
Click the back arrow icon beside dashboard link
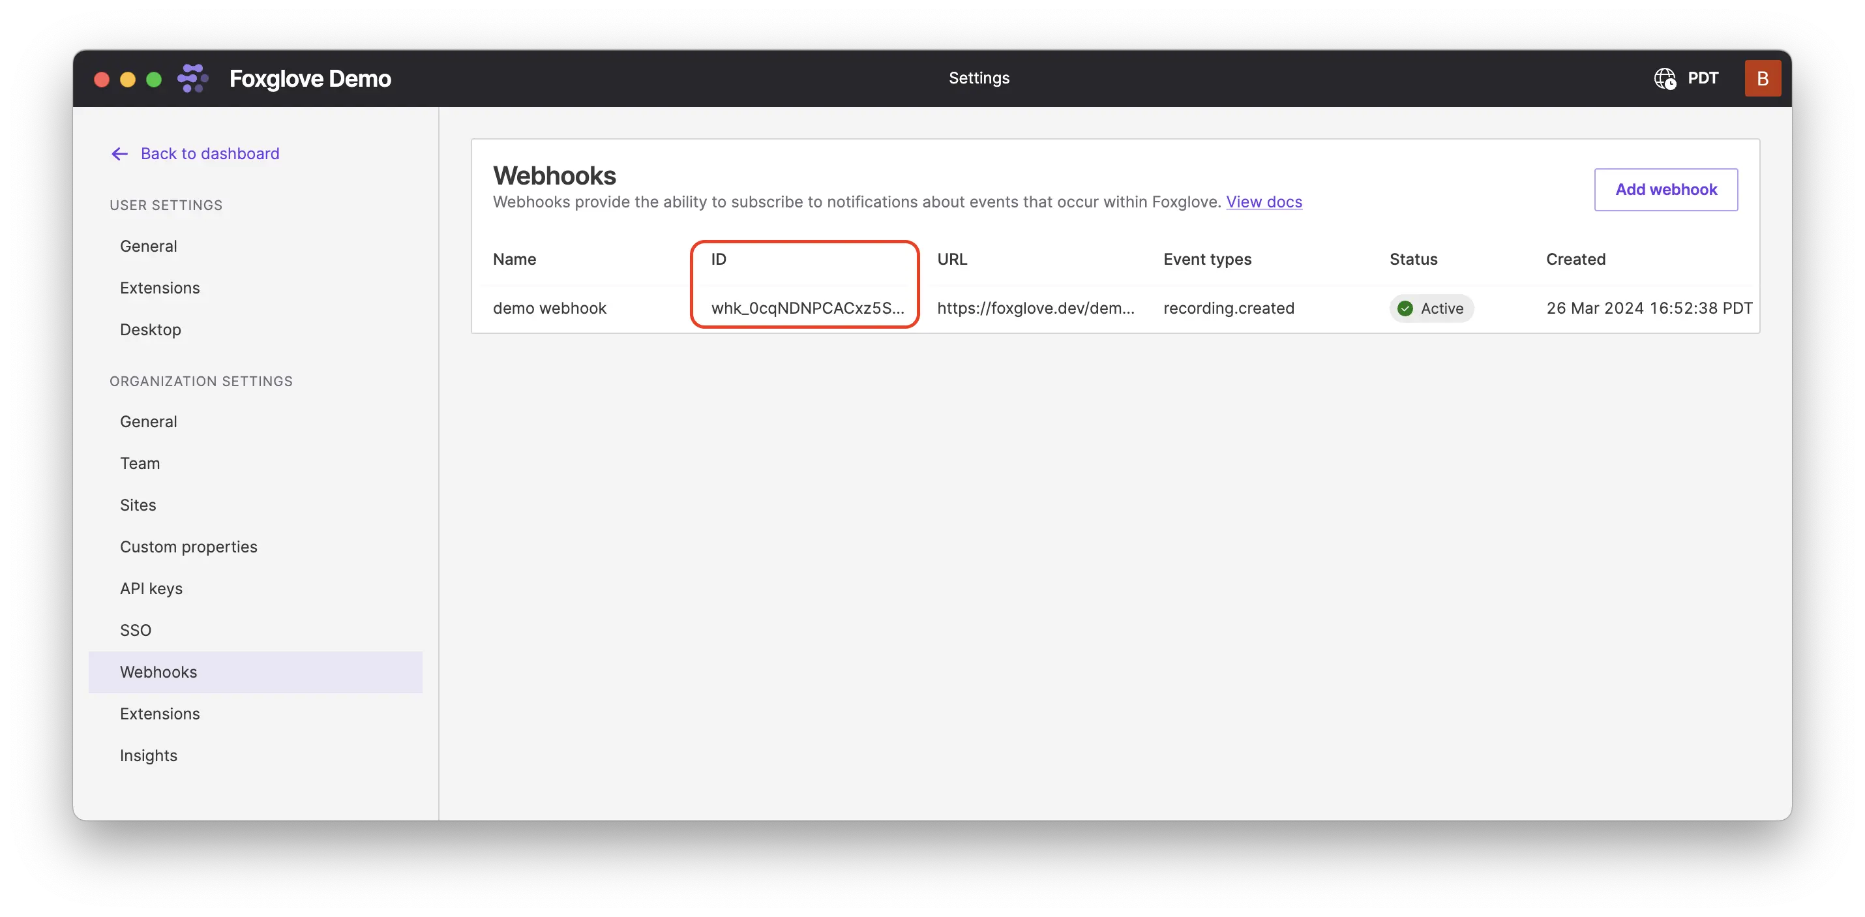[119, 153]
